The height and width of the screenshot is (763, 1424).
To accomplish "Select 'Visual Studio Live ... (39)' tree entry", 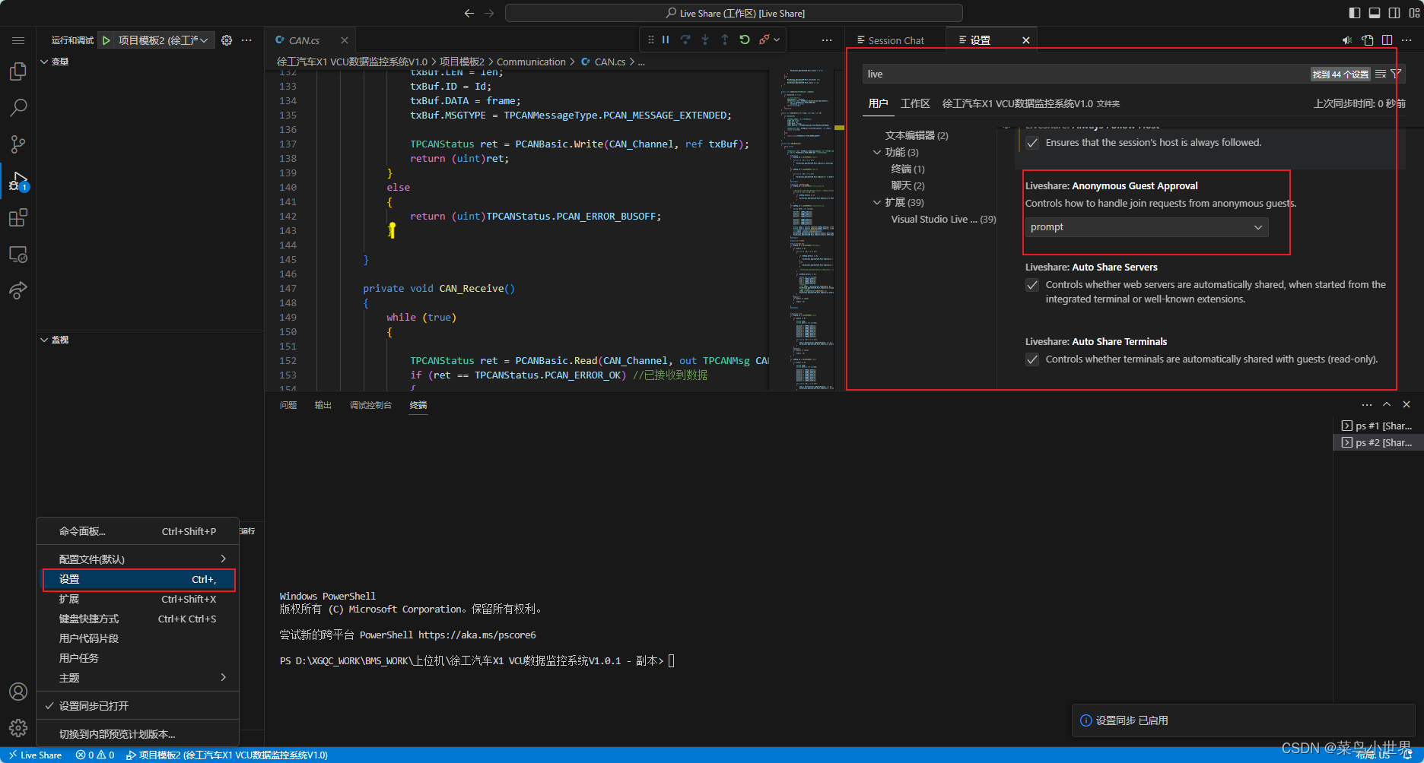I will coord(943,219).
